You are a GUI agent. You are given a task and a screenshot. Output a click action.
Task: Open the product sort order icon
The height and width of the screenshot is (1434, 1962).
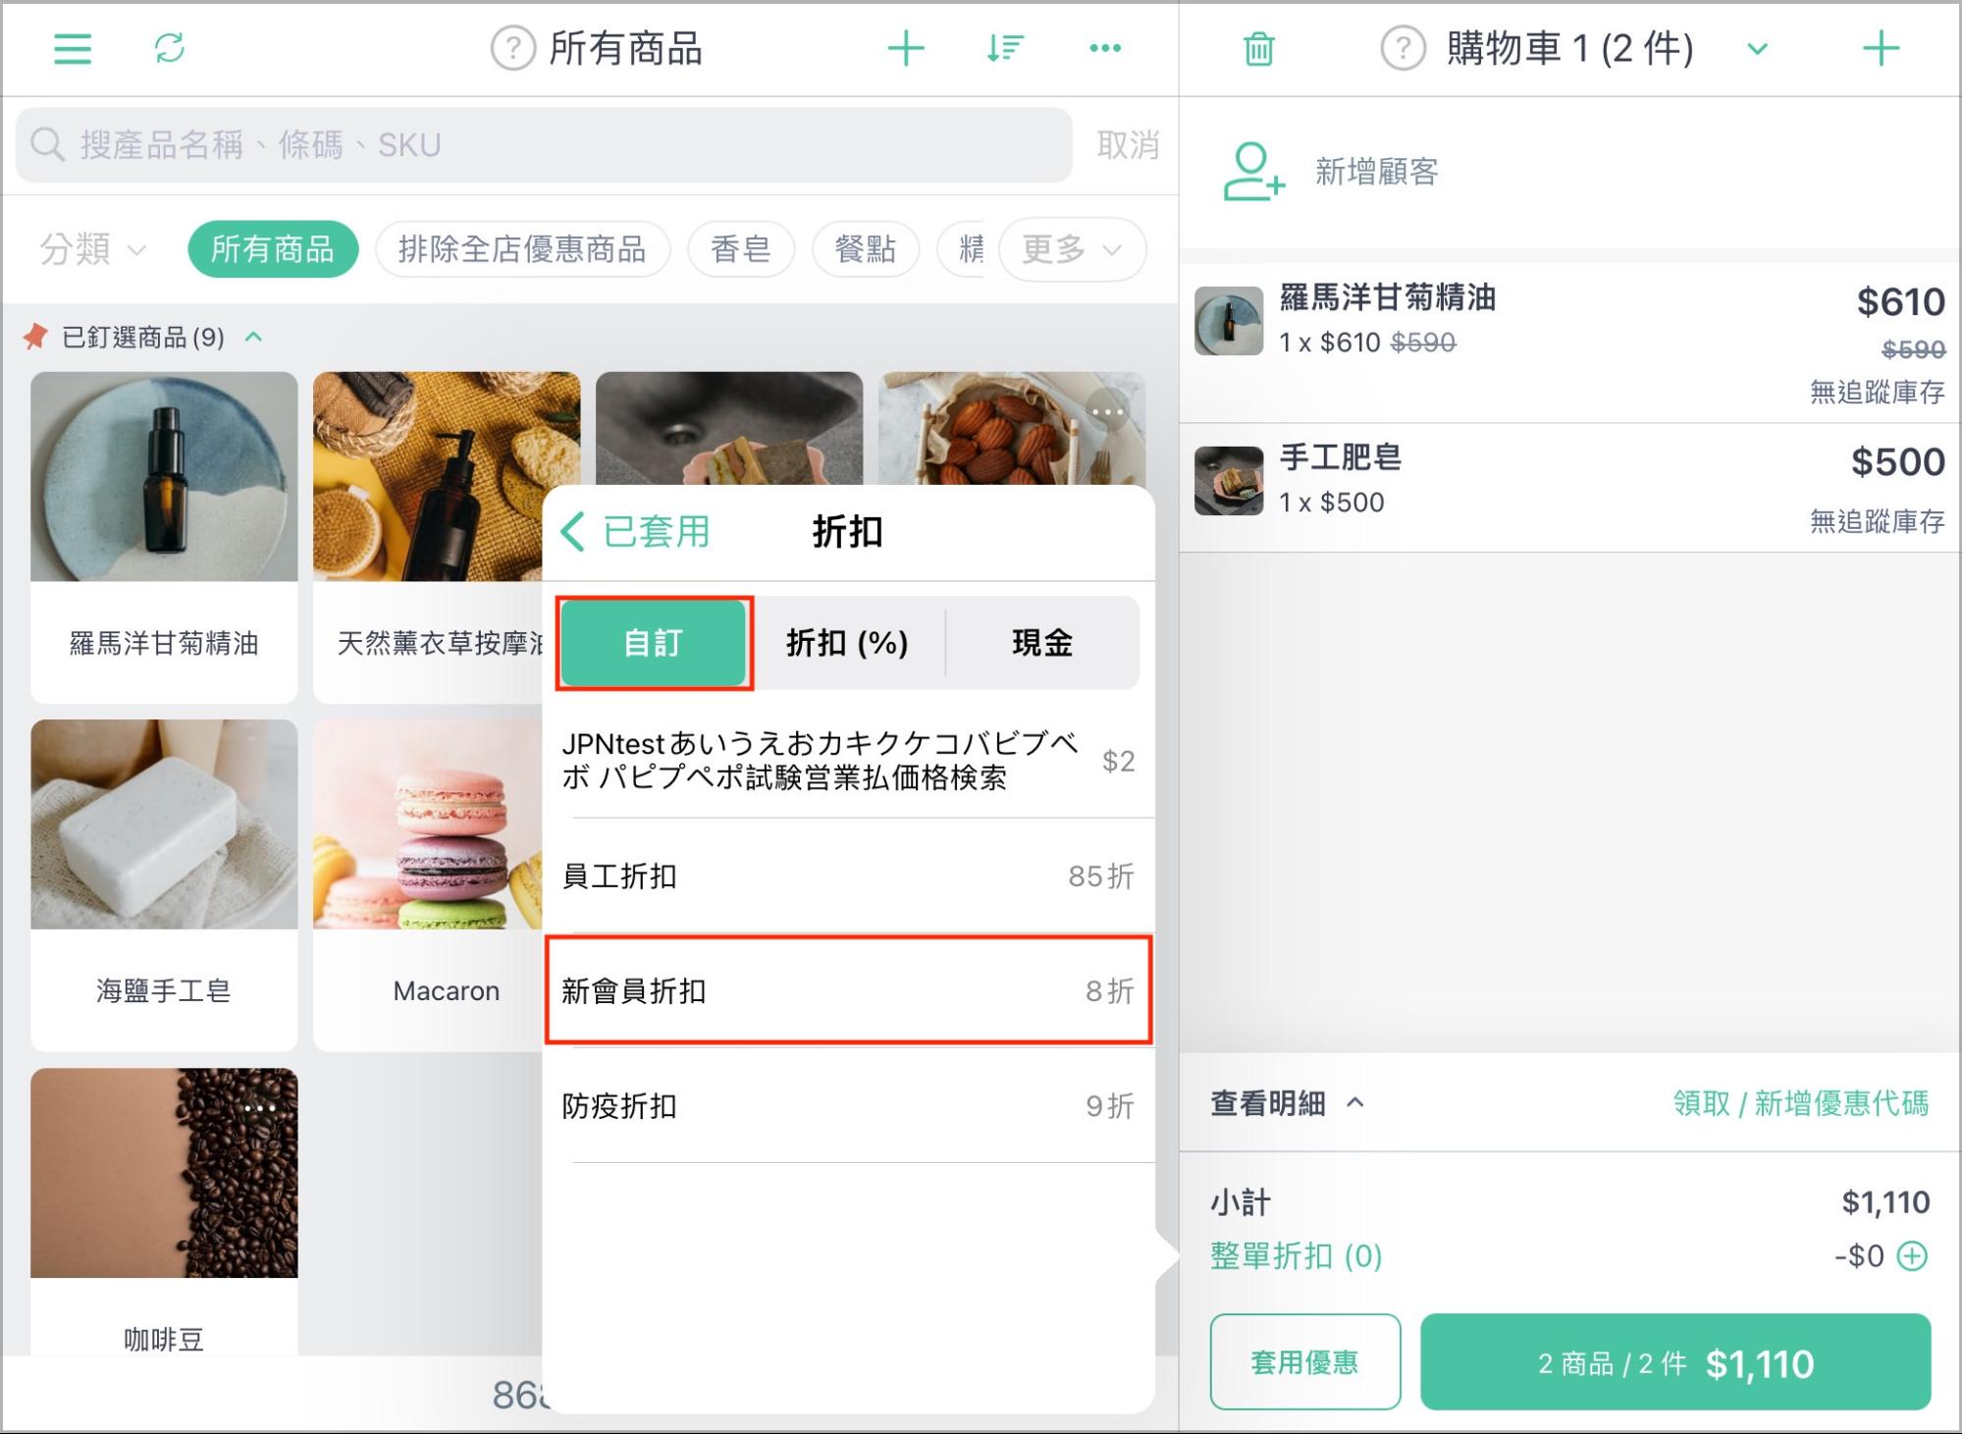coord(1005,48)
